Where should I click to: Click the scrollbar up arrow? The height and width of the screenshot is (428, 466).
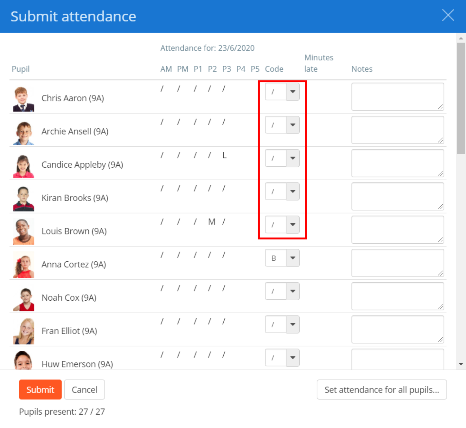pos(461,38)
